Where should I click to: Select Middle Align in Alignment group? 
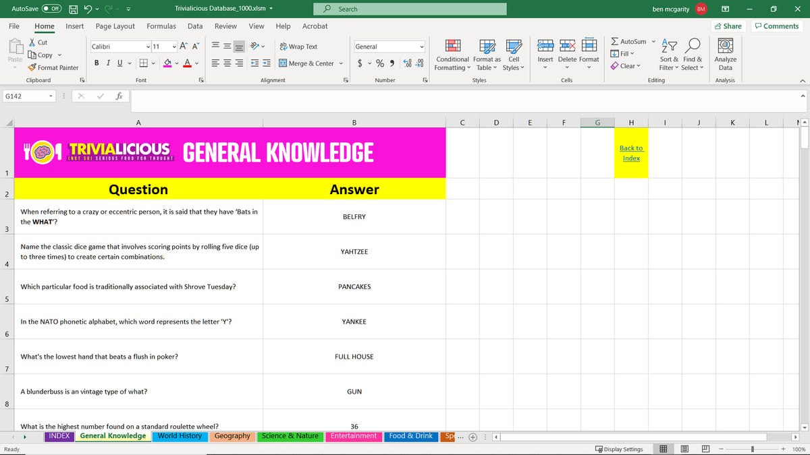(227, 47)
